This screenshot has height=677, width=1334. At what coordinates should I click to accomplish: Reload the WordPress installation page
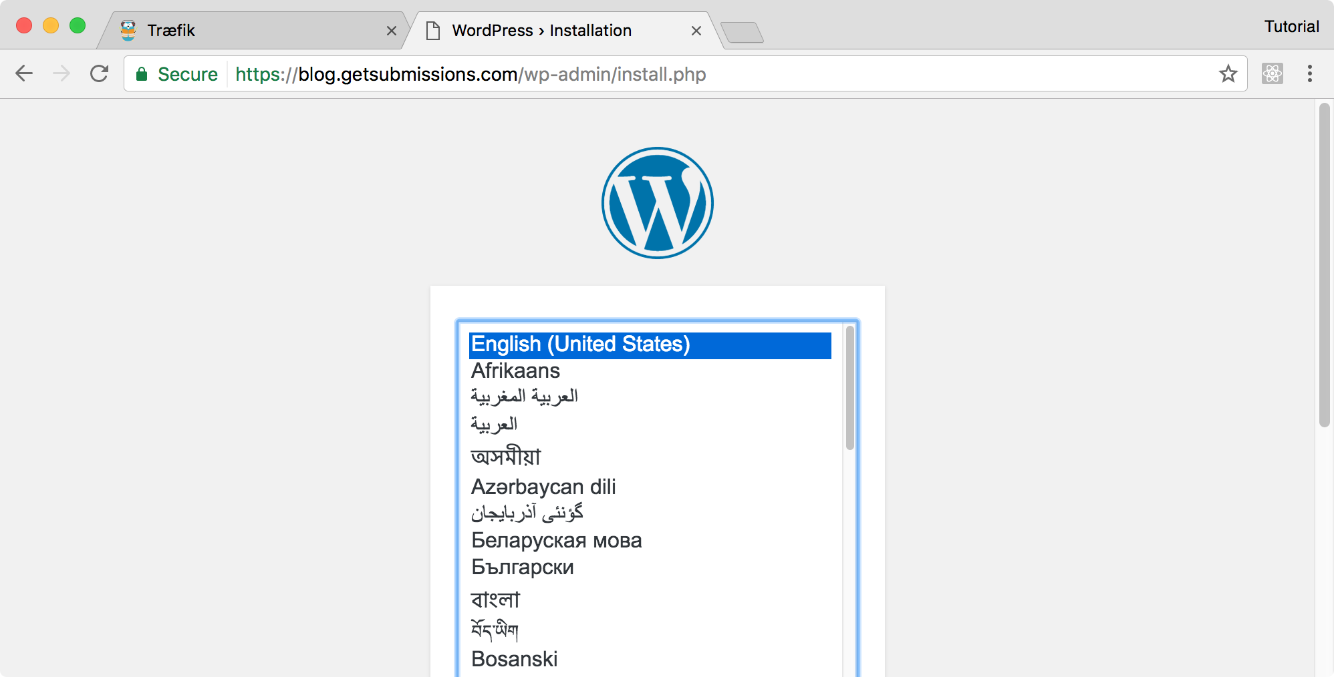click(100, 73)
